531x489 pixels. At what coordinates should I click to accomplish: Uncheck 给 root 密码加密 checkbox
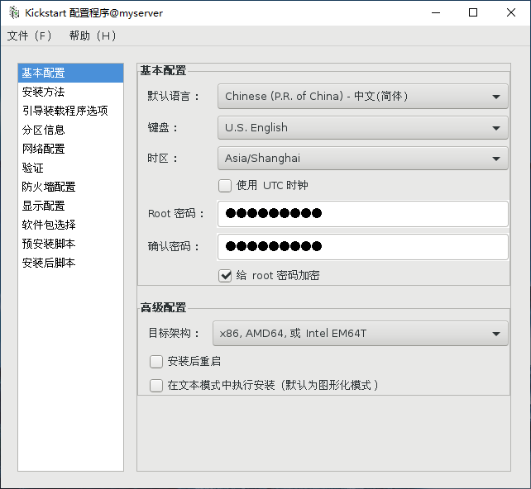pos(225,276)
